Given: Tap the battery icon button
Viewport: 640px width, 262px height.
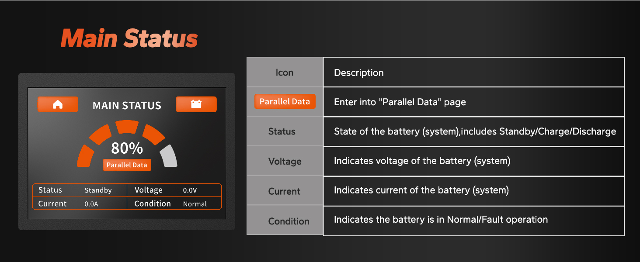Looking at the screenshot, I should pos(196,104).
